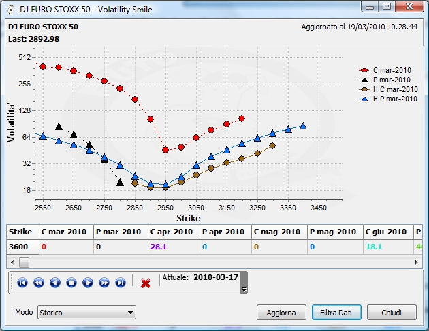This screenshot has height=331, width=429.
Task: Jump to first date in playback toolbar
Action: (22, 283)
